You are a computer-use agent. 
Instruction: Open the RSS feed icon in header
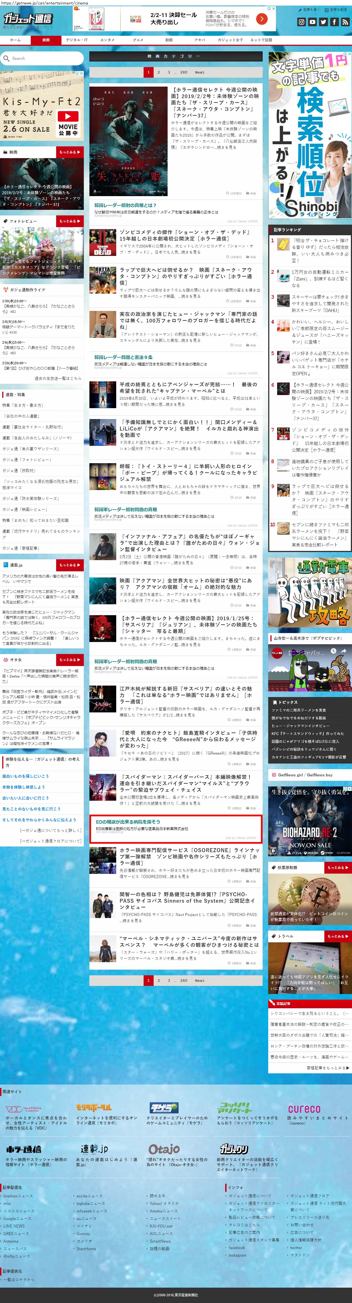(x=345, y=22)
